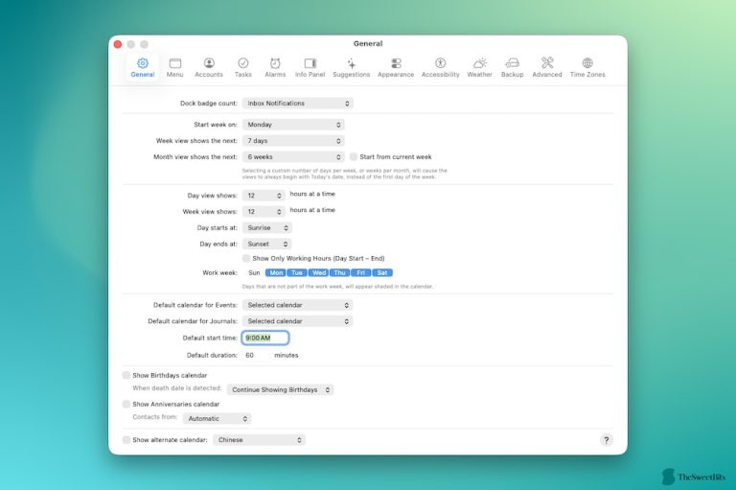Open the Weather preferences pane
This screenshot has width=736, height=490.
(479, 67)
